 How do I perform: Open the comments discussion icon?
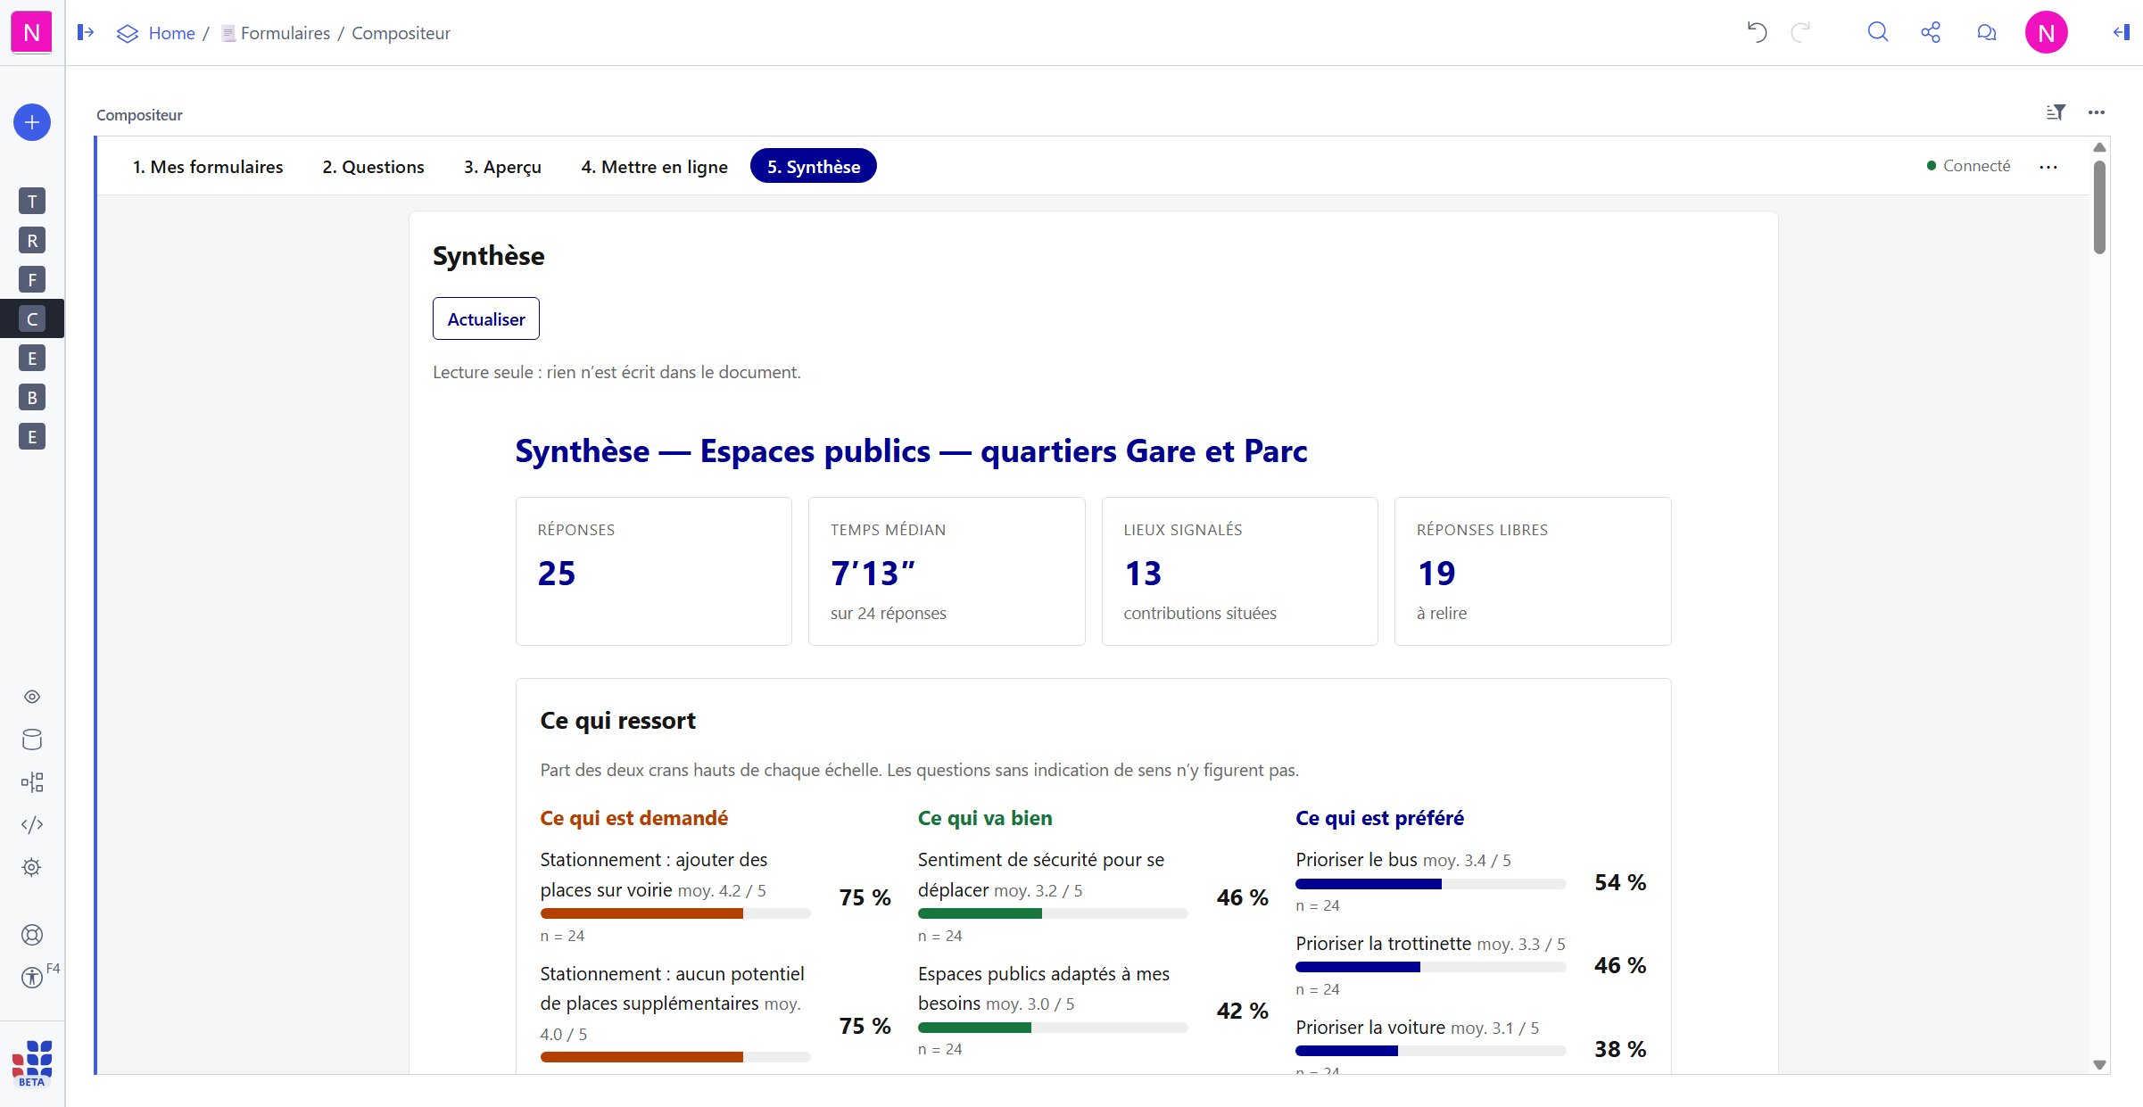click(x=1986, y=33)
